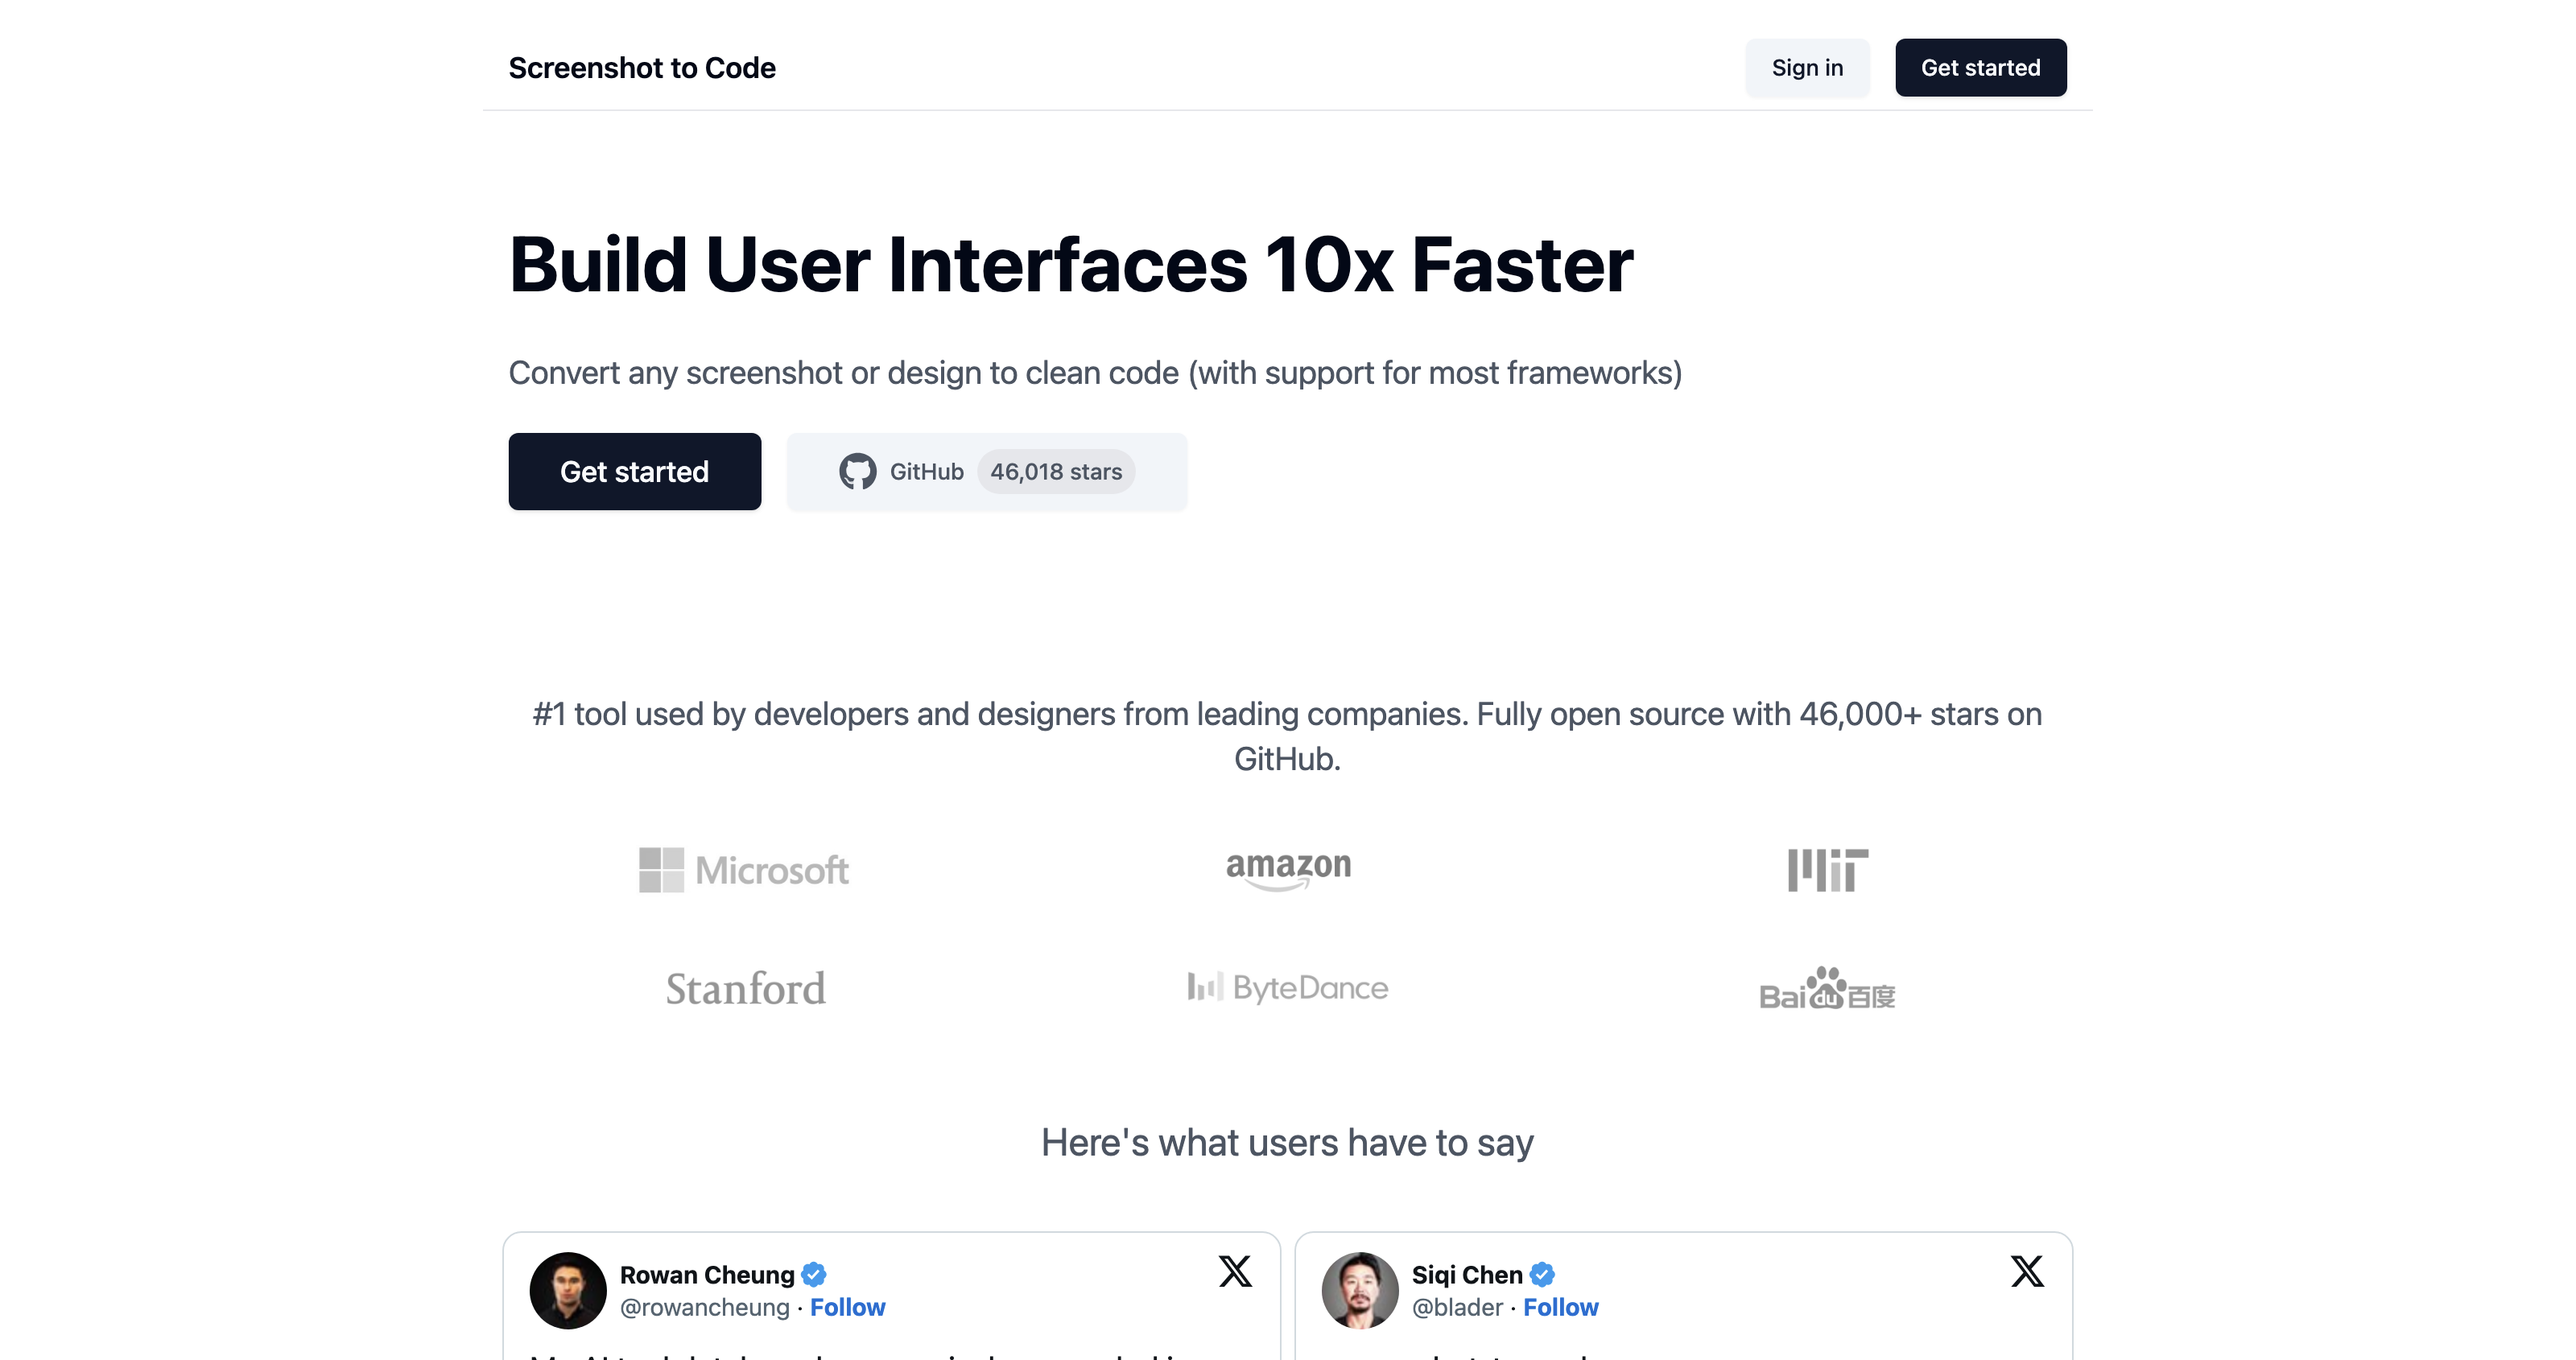Follow Rowan Cheung
Viewport: 2576px width, 1360px height.
[847, 1308]
